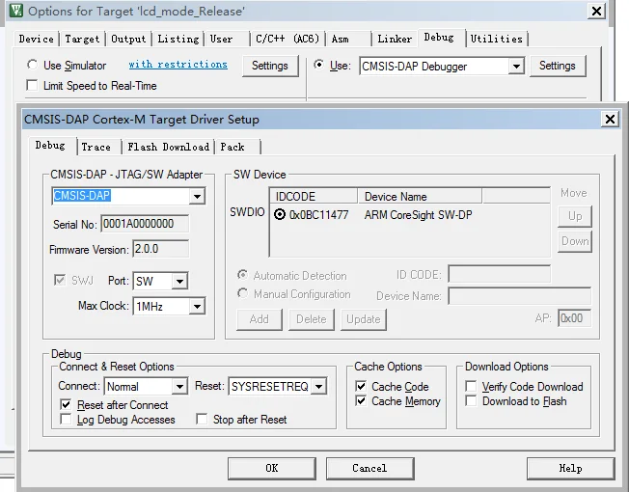The image size is (629, 492).
Task: Click the Help button
Action: [570, 468]
